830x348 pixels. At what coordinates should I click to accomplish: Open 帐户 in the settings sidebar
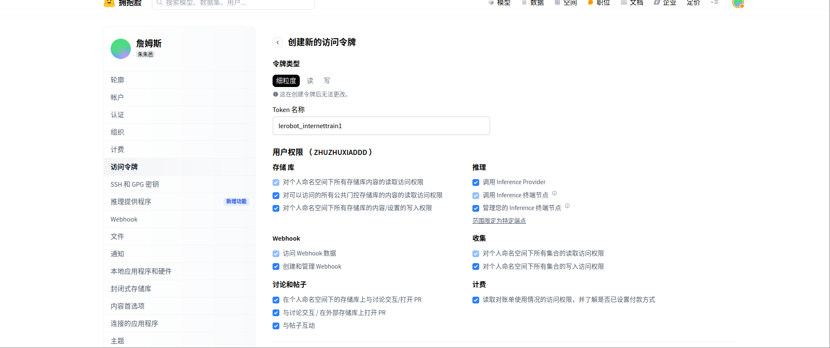tap(179, 97)
